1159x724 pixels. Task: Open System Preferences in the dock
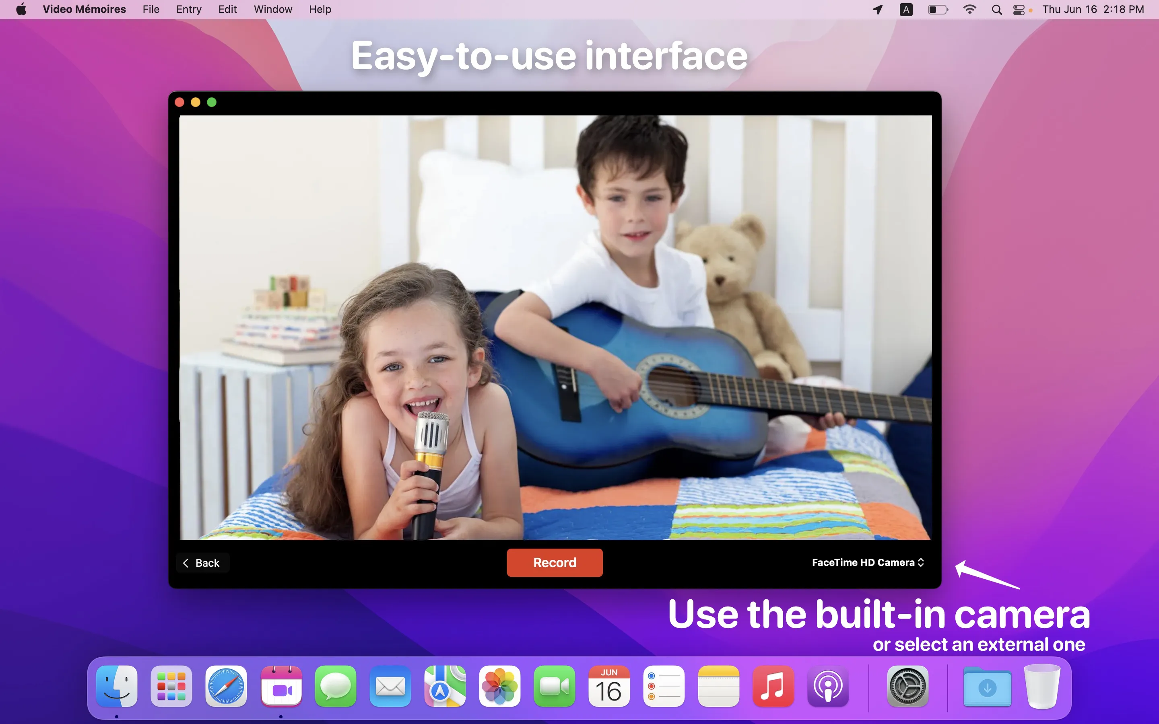(x=907, y=686)
